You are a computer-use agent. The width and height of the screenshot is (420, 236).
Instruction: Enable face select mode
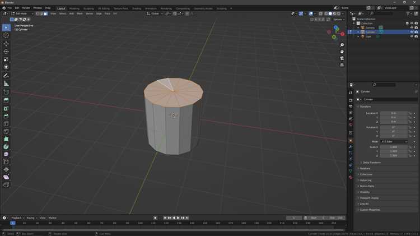45,13
